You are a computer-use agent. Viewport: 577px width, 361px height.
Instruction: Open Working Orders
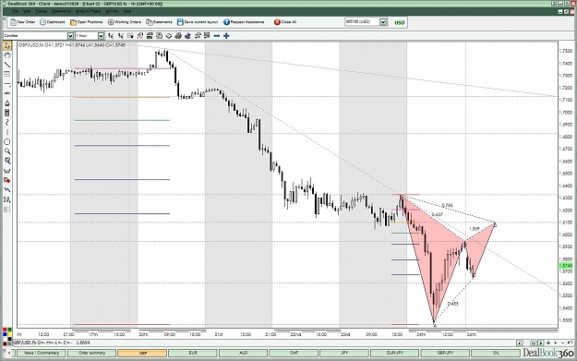[x=125, y=22]
